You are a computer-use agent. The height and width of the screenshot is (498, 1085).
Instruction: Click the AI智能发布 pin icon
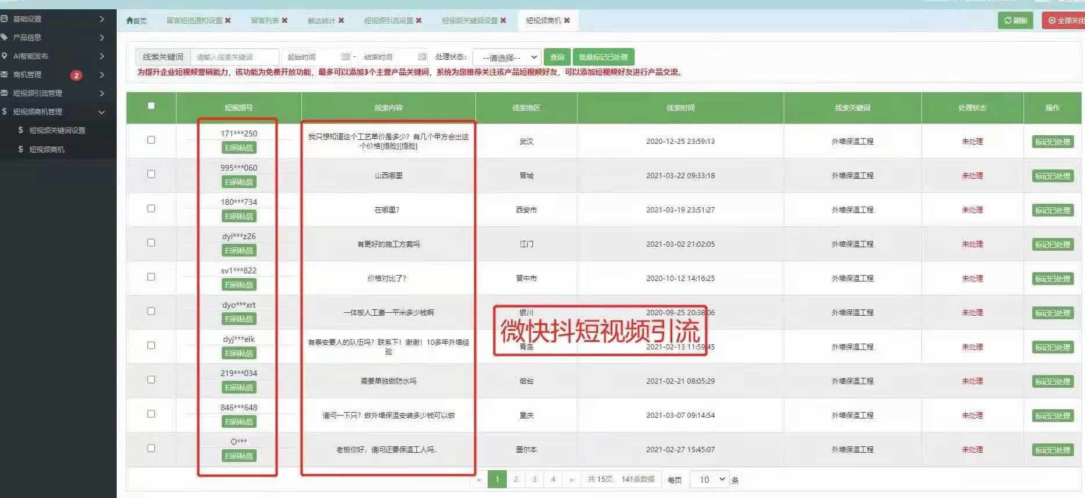(x=4, y=56)
